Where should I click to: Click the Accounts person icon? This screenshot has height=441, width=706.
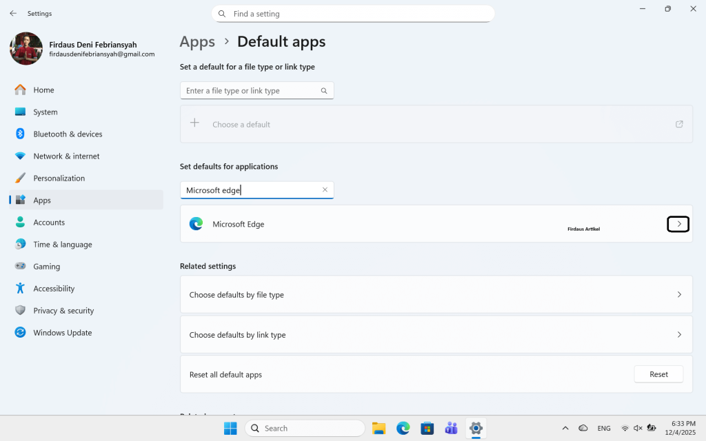pos(20,222)
